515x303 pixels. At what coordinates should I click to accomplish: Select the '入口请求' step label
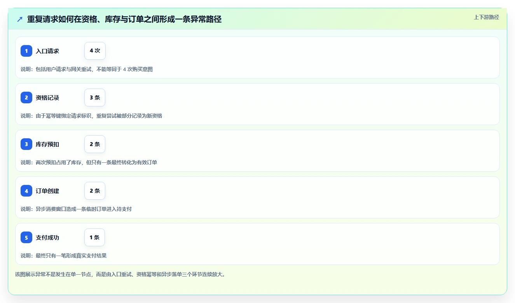[x=47, y=51]
